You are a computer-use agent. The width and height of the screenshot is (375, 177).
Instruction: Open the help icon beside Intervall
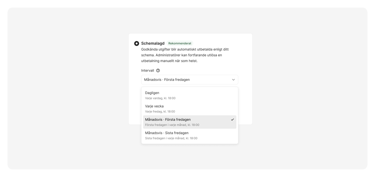(x=158, y=71)
